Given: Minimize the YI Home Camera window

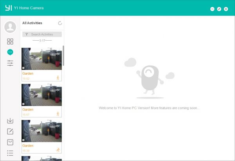Looking at the screenshot, I should [212, 9].
